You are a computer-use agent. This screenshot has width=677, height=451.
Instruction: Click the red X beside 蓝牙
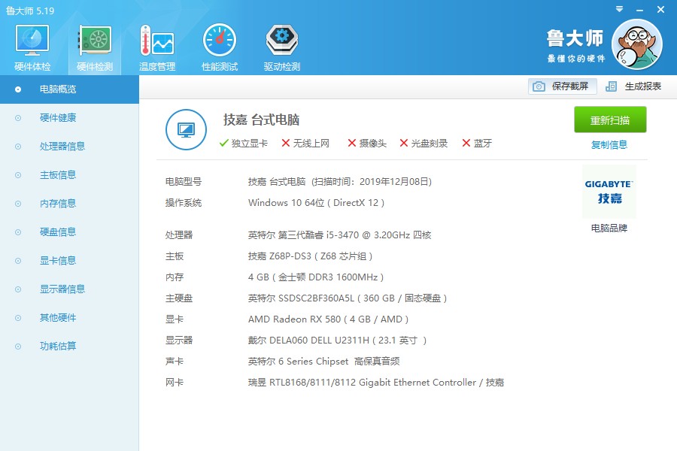click(x=466, y=143)
